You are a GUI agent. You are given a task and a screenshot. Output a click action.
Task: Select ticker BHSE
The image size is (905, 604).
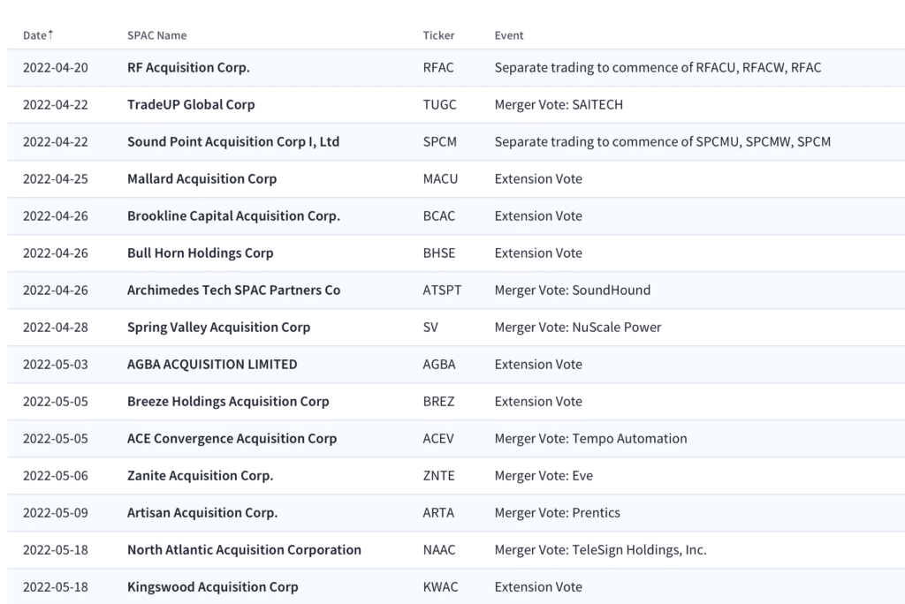coord(439,253)
